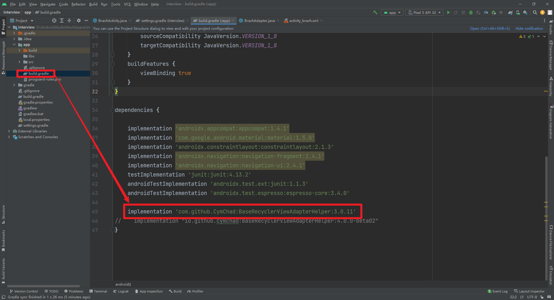
Task: Open the Logcat tool window
Action: coord(121,291)
